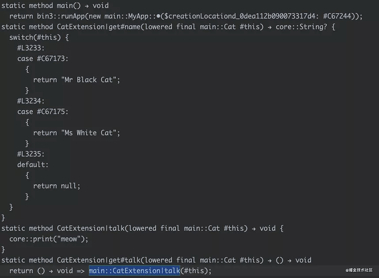Click the #L3233 label line
379x278 pixels.
point(31,48)
